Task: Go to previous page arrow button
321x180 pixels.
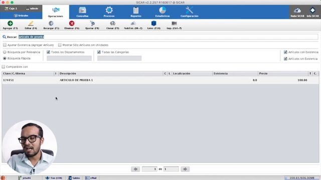Action: [135, 169]
